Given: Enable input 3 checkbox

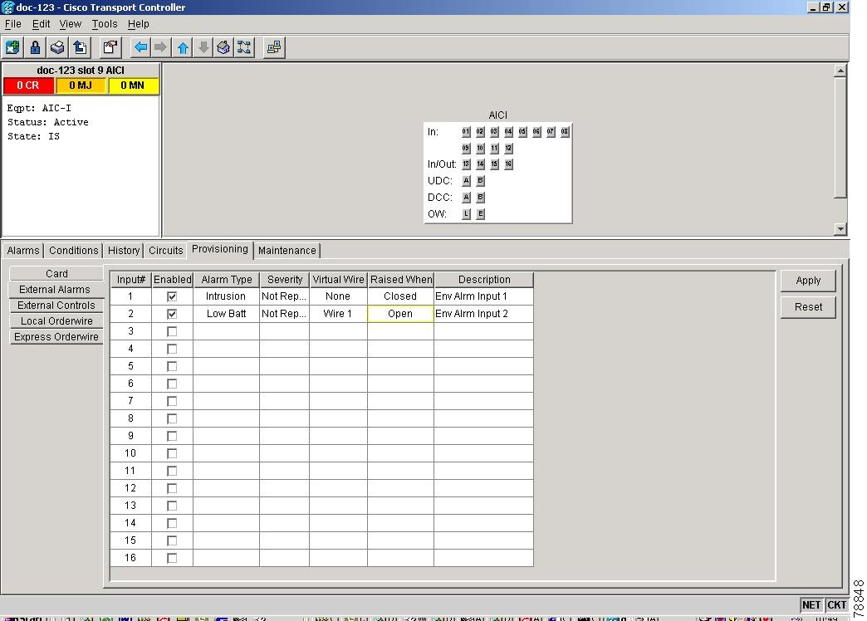Looking at the screenshot, I should (172, 331).
